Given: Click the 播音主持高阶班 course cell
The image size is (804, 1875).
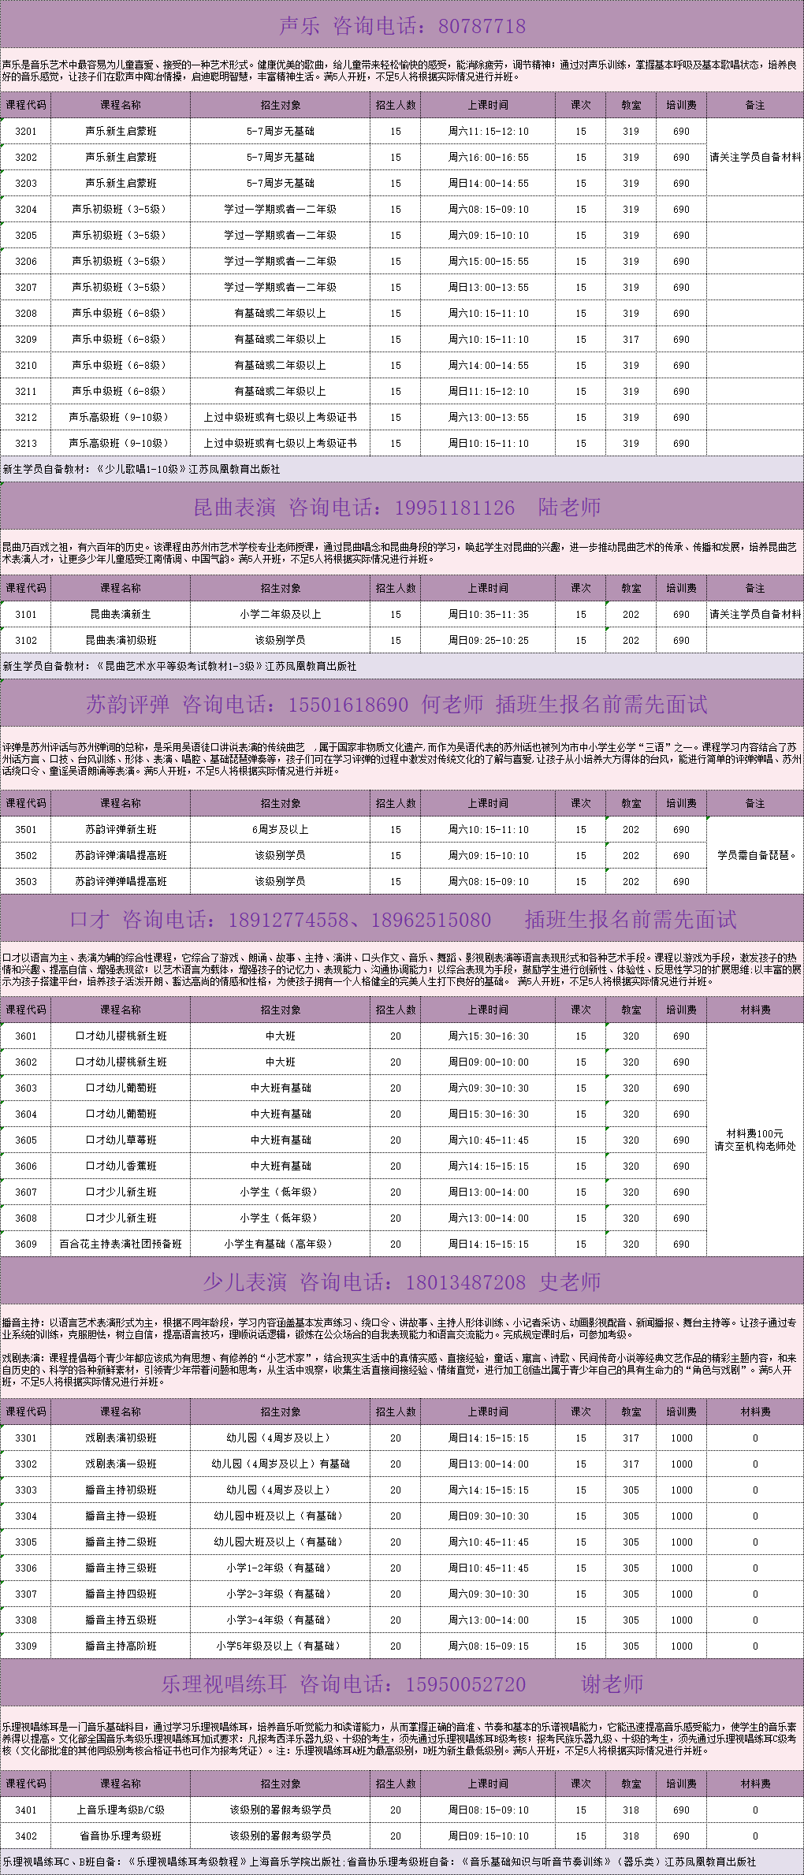Looking at the screenshot, I should pos(121,1646).
